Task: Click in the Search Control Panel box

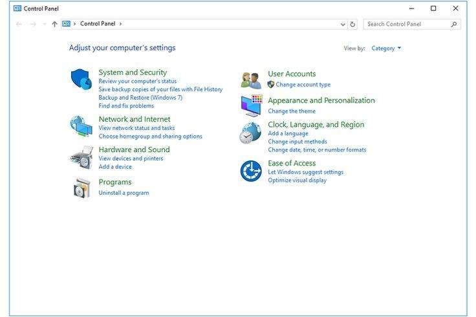Action: (406, 25)
